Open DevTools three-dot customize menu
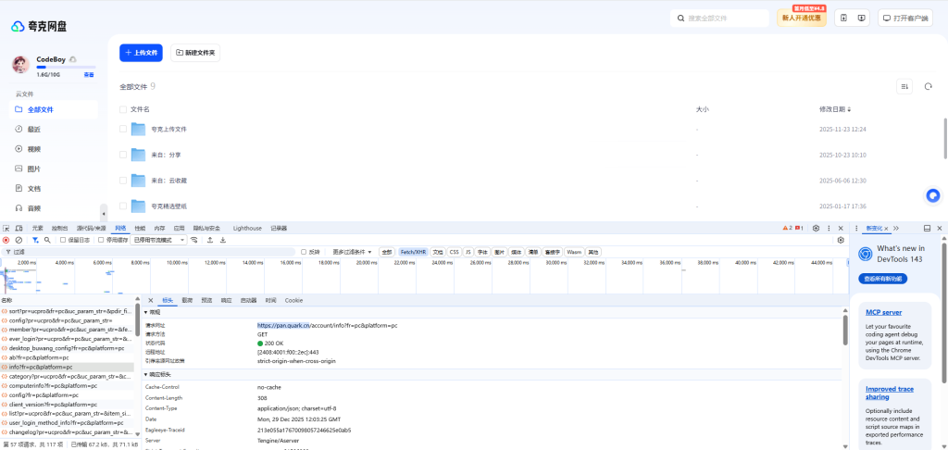This screenshot has width=948, height=450. point(828,228)
